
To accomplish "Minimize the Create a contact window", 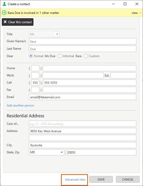I will (113, 4).
